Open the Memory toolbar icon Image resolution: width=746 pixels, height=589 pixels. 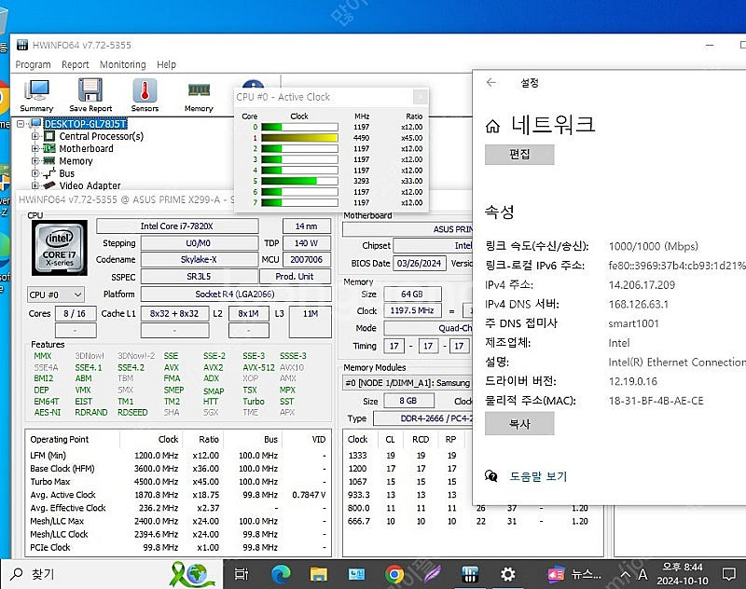(x=199, y=97)
